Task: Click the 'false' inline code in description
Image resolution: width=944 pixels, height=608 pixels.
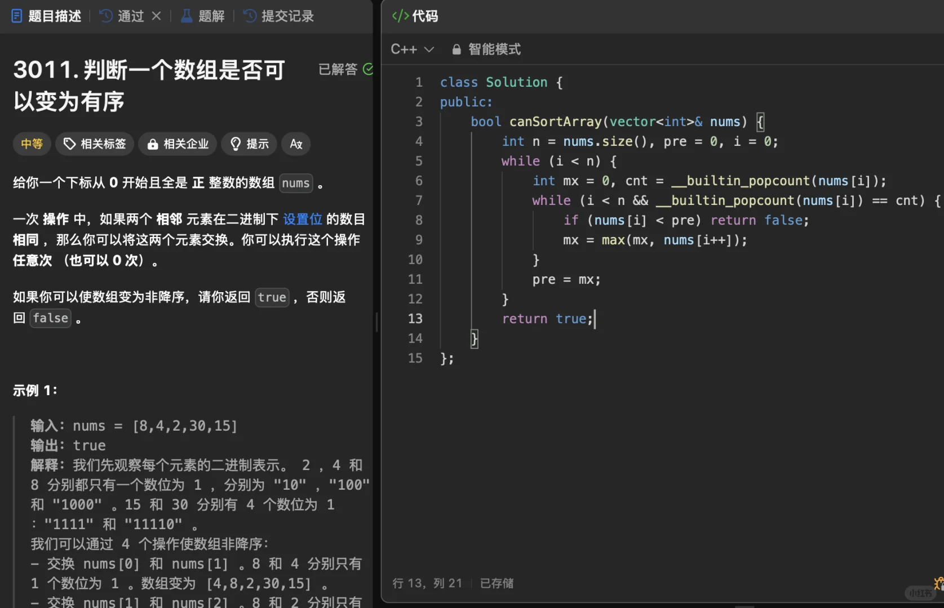Action: [50, 318]
